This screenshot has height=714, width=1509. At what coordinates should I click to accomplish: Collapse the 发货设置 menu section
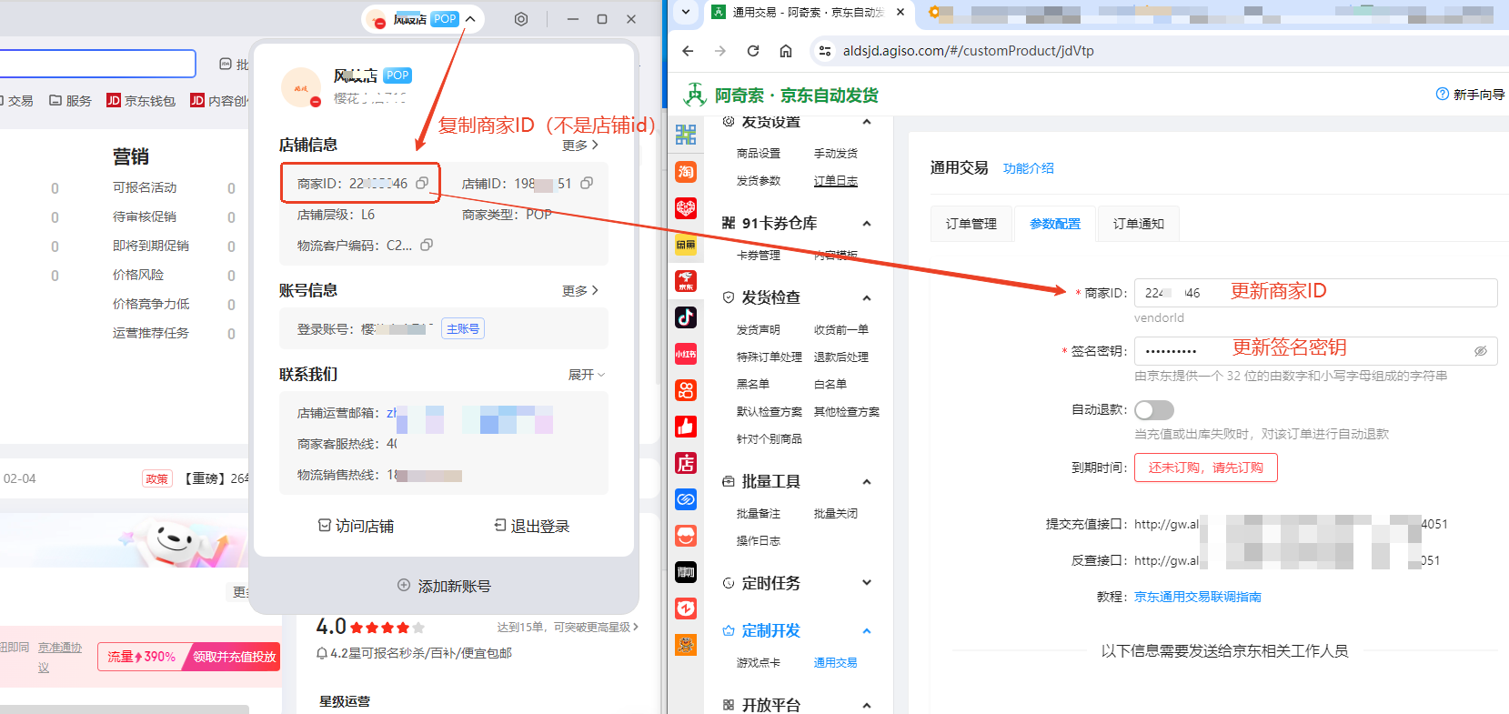pos(867,122)
